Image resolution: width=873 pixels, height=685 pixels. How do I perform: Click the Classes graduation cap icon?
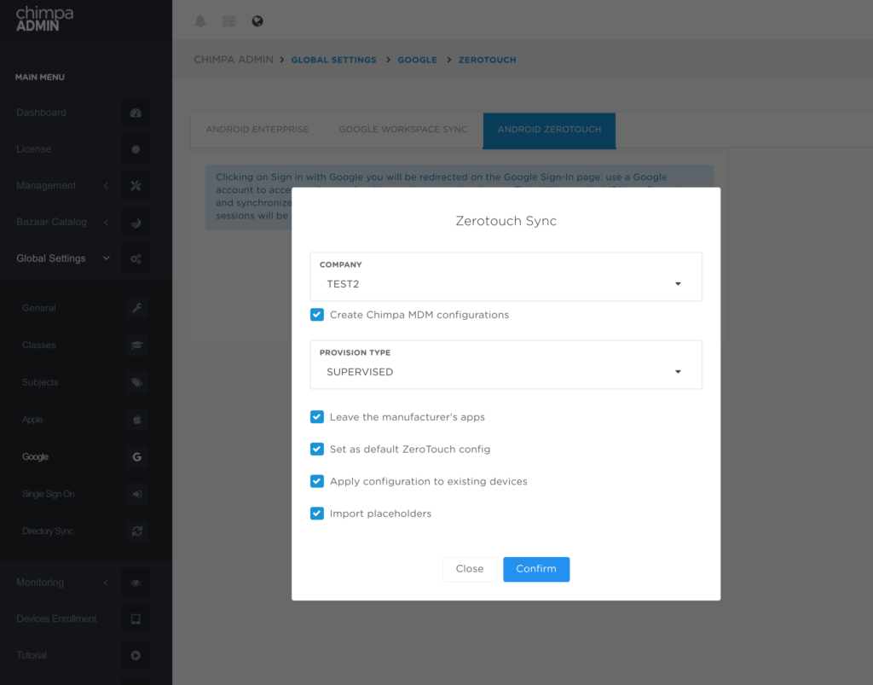point(137,345)
